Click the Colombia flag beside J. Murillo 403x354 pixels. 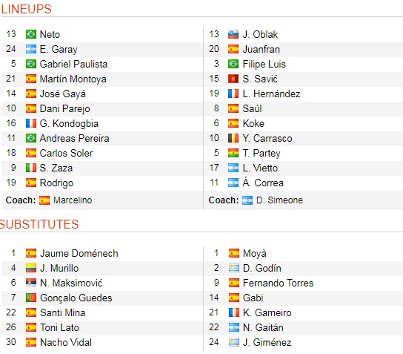click(31, 268)
